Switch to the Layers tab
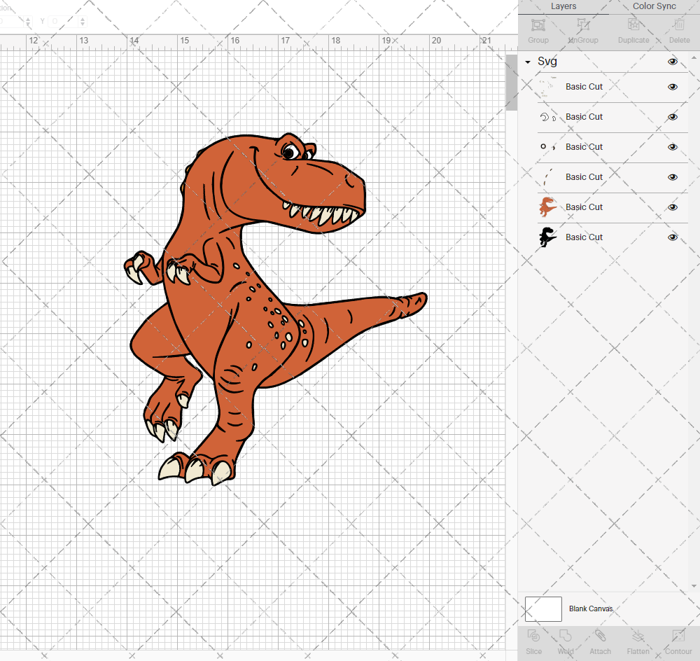 point(563,6)
